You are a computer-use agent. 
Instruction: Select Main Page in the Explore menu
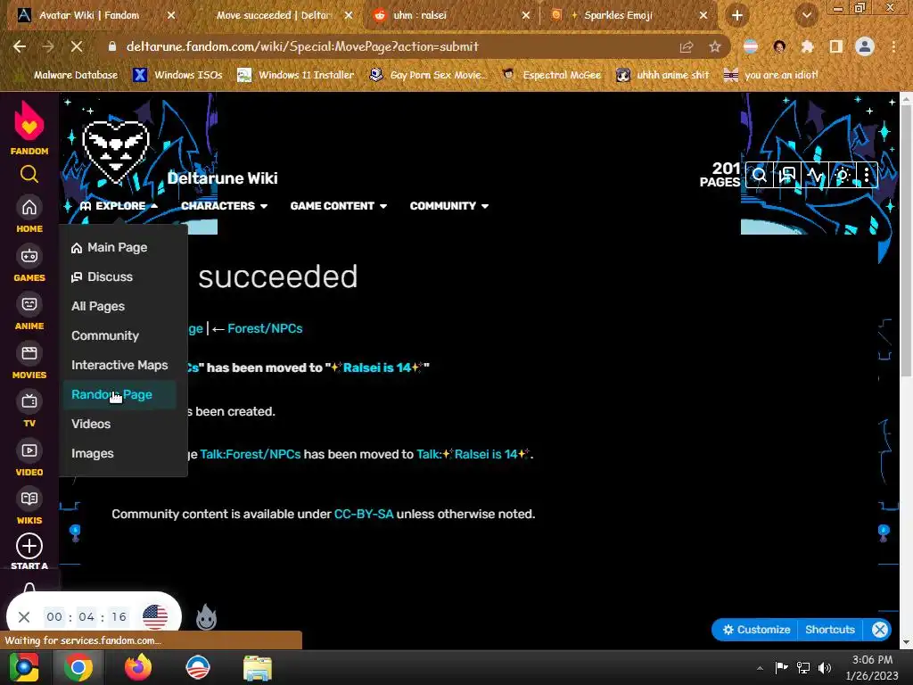pos(110,248)
